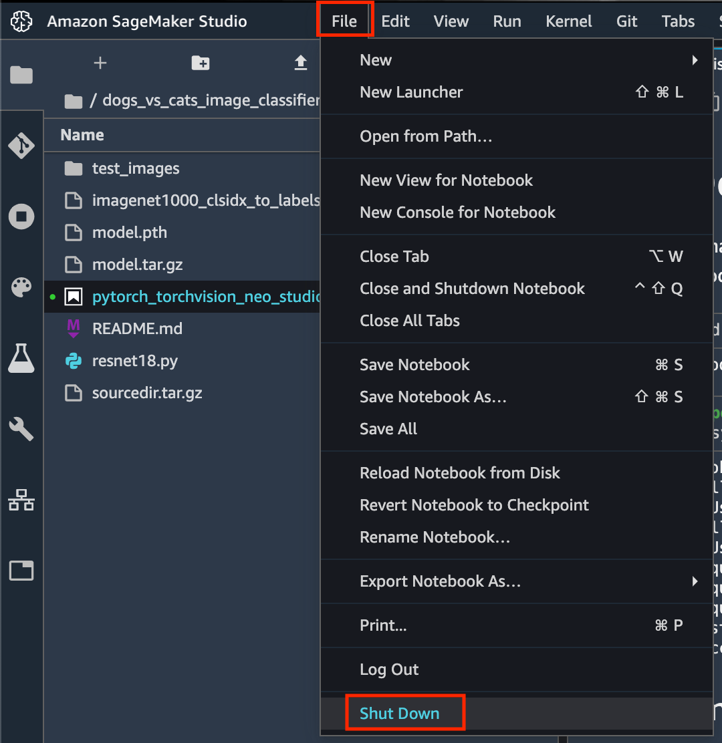Open the experiments flask sidebar icon
722x743 pixels.
click(21, 359)
